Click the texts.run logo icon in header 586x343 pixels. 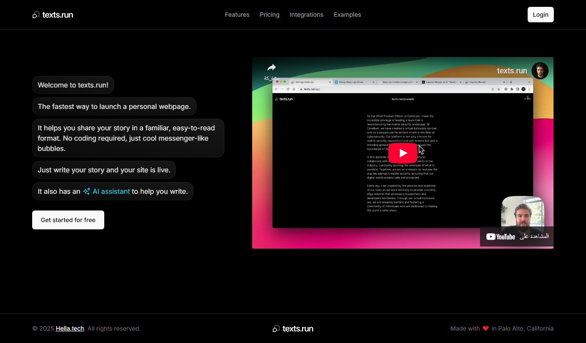(x=36, y=15)
